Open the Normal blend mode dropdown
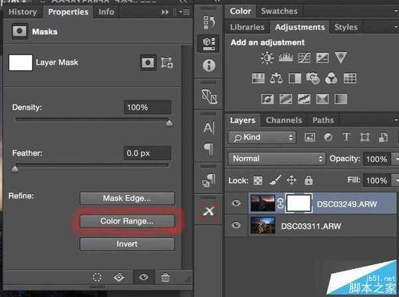 277,159
